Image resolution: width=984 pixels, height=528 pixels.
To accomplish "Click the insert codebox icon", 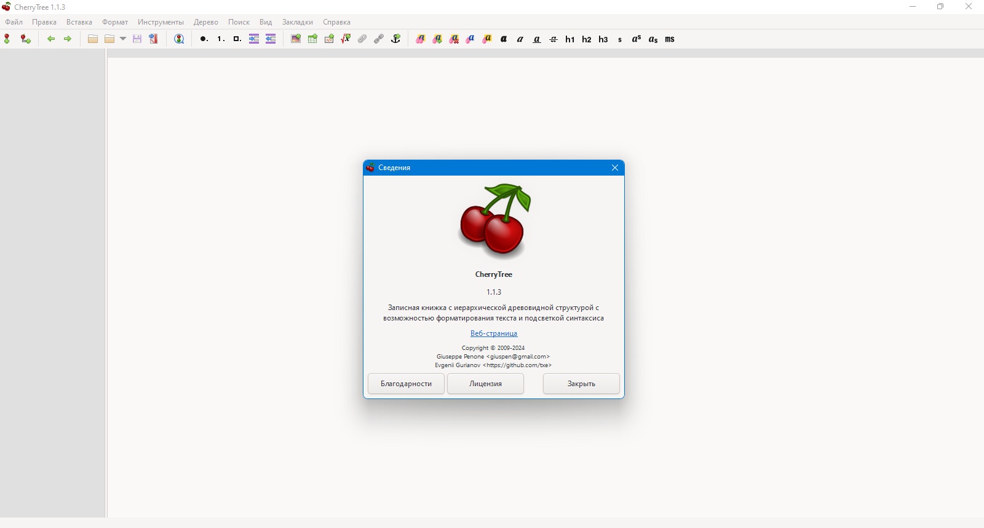I will coord(329,39).
